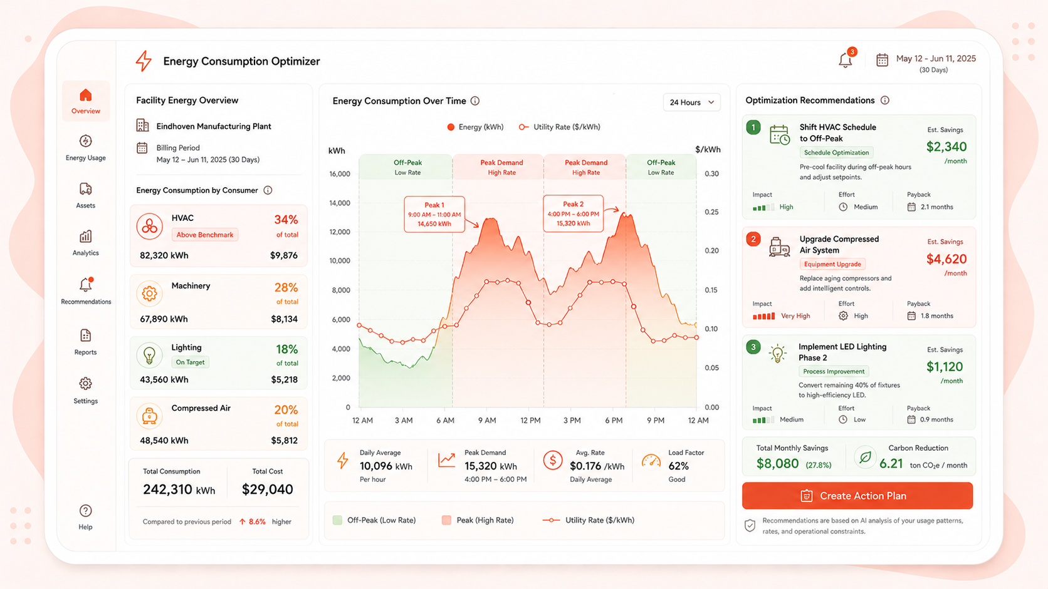Click the Daily Average lightning icon
Screen dimensions: 1048x589
(x=343, y=461)
